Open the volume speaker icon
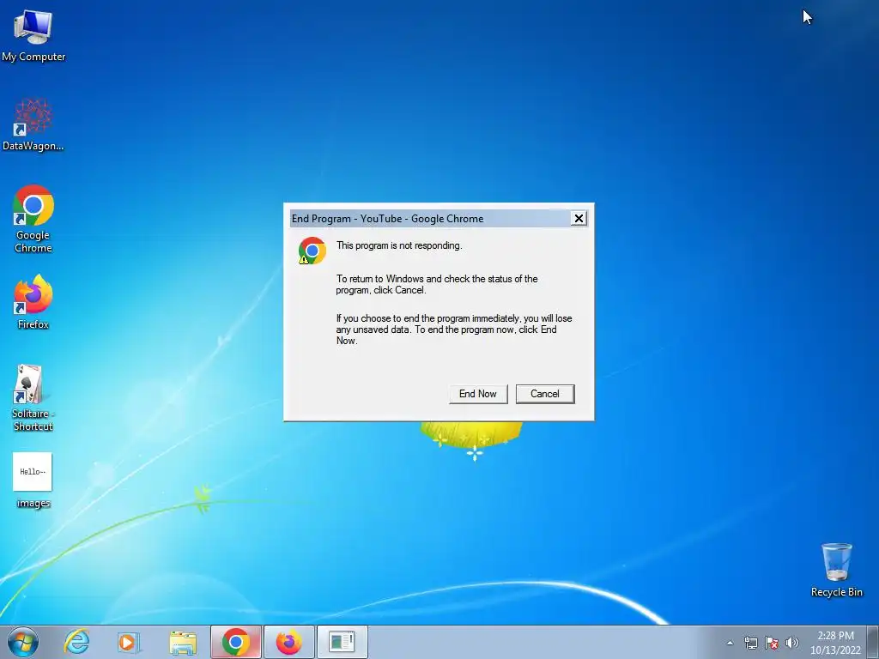 tap(792, 643)
